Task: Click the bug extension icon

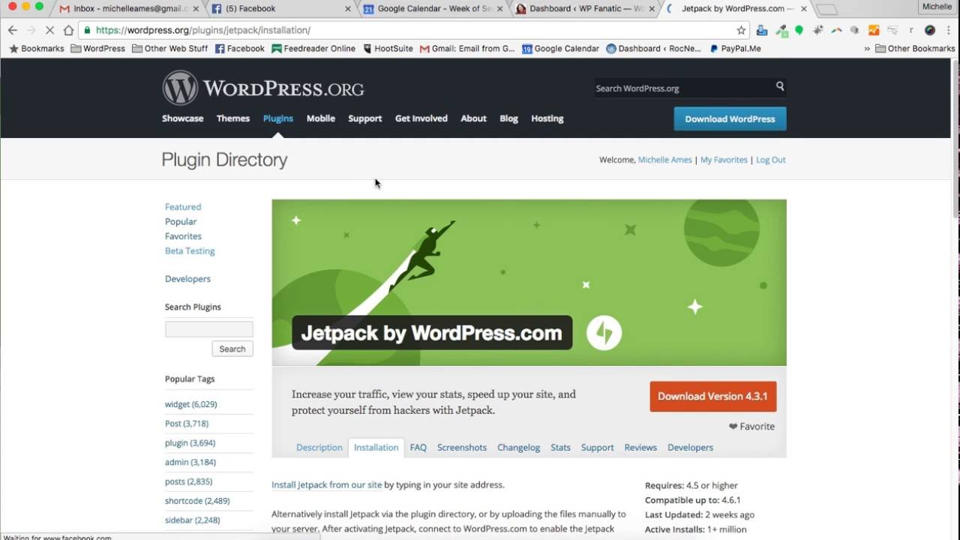Action: click(x=817, y=30)
